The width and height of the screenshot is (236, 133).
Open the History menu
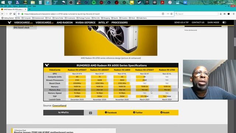(15, 6)
